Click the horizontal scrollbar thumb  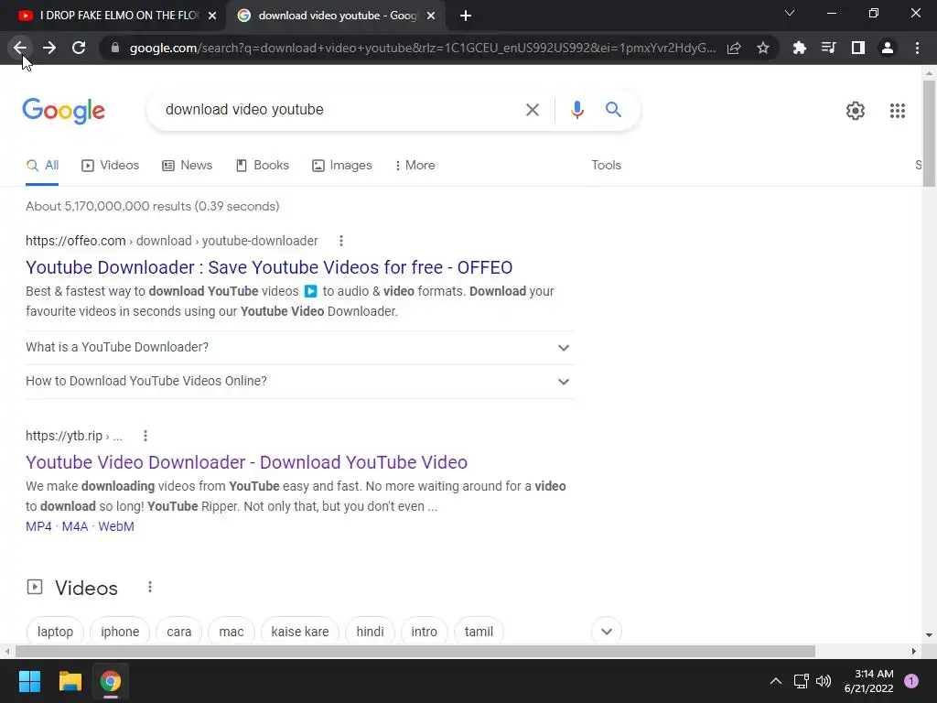click(x=415, y=651)
